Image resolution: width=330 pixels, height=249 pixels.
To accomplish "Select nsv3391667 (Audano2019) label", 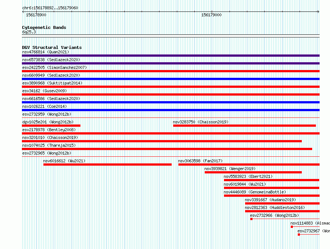I will point(270,200).
